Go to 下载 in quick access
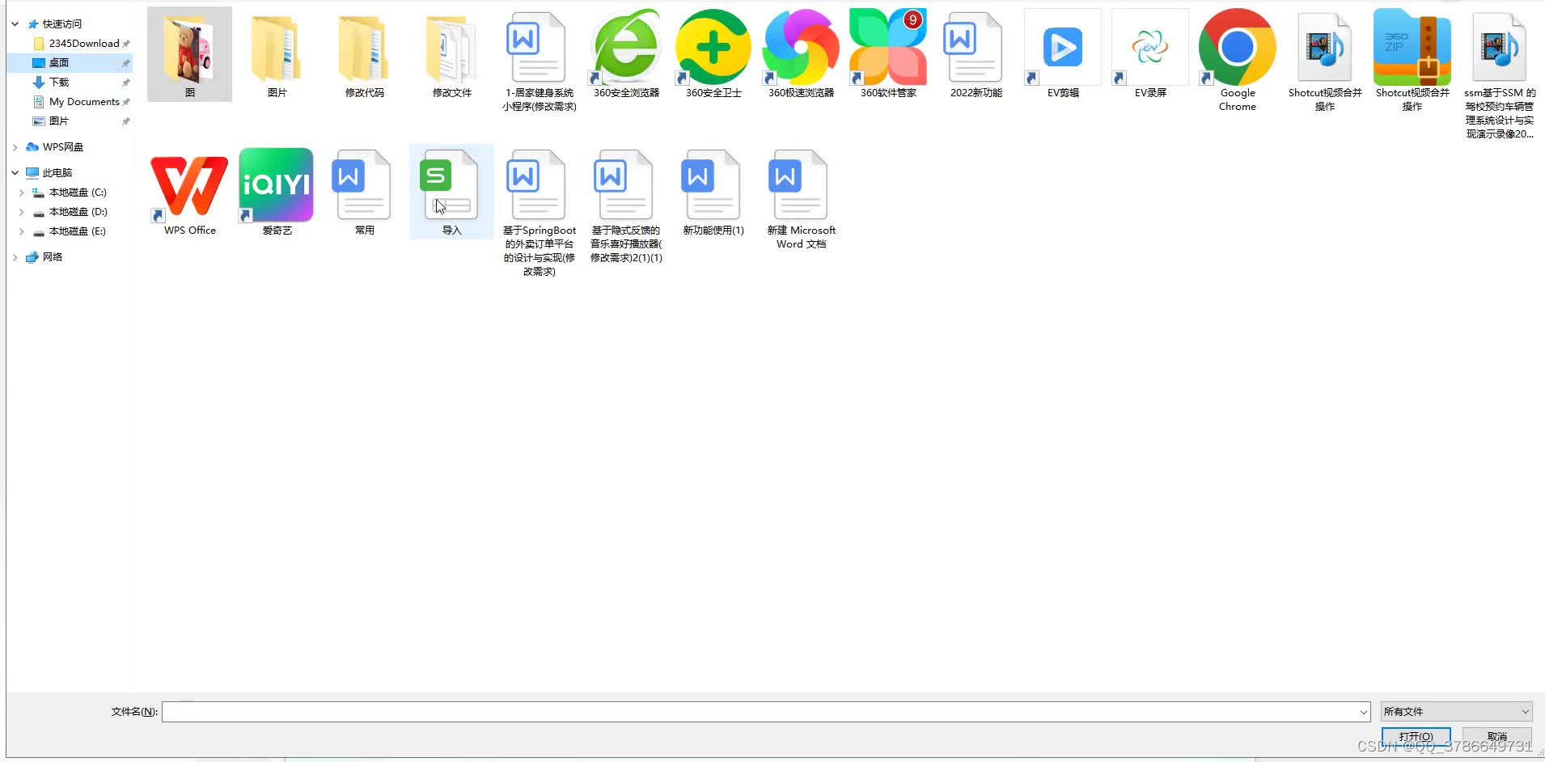Viewport: 1545px width, 762px height. pyautogui.click(x=59, y=83)
